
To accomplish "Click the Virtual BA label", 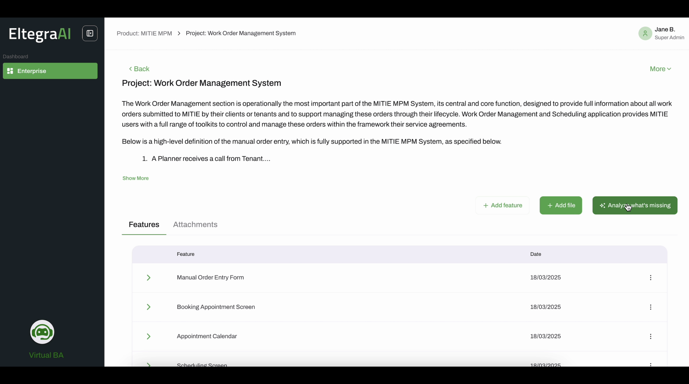I will (46, 355).
